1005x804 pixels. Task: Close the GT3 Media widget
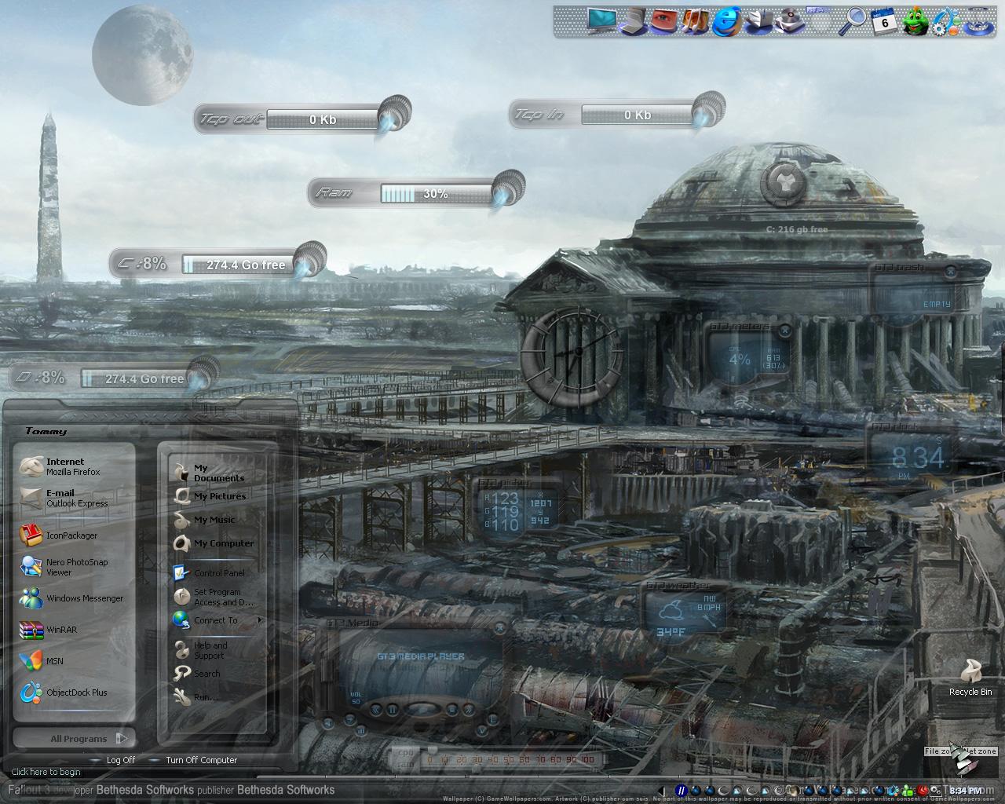point(499,627)
